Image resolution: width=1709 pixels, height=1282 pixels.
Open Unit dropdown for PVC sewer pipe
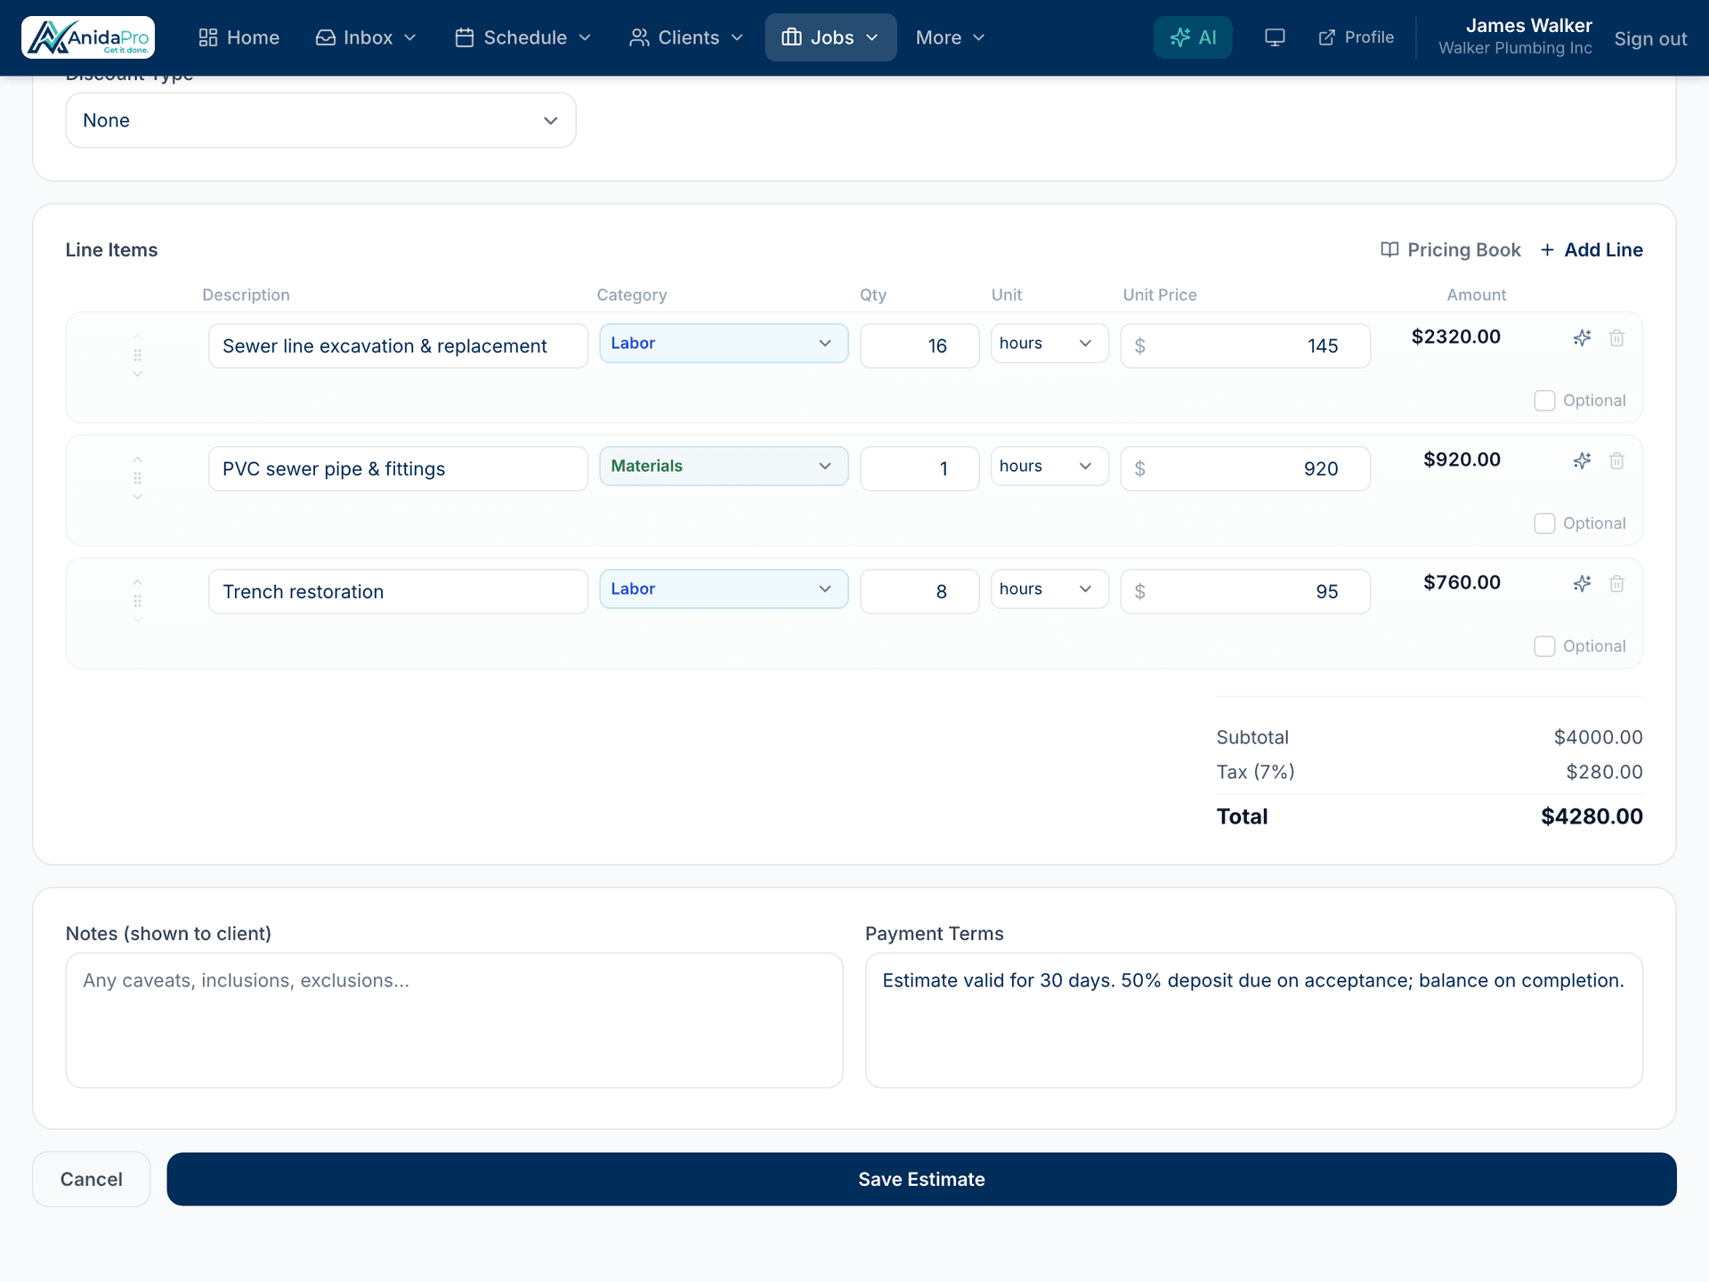tap(1049, 467)
